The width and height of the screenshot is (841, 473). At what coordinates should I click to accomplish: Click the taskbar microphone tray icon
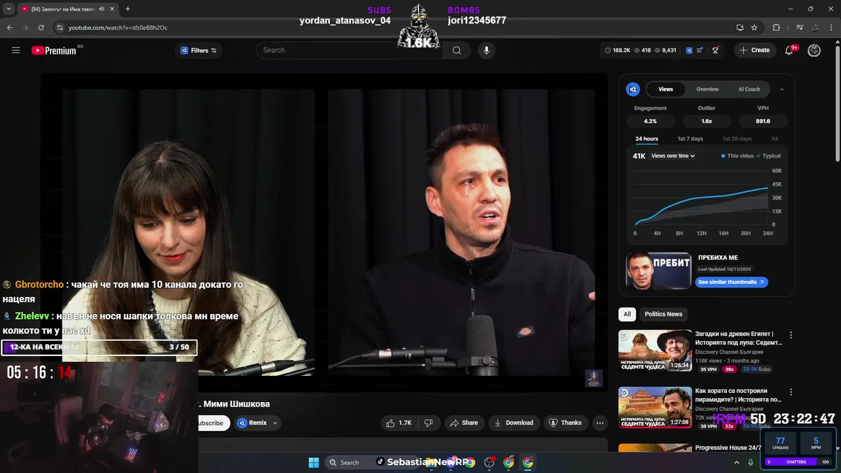tap(751, 462)
